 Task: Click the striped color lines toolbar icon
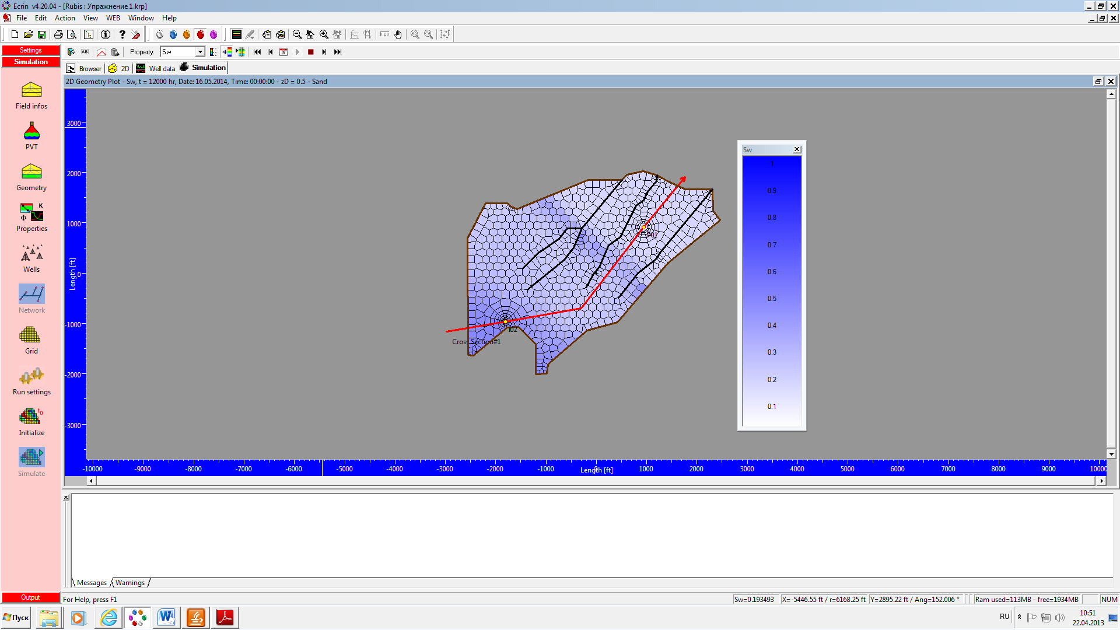click(x=236, y=34)
